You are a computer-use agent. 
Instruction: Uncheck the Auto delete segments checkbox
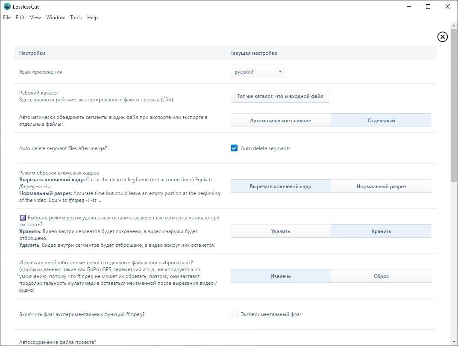click(x=234, y=148)
